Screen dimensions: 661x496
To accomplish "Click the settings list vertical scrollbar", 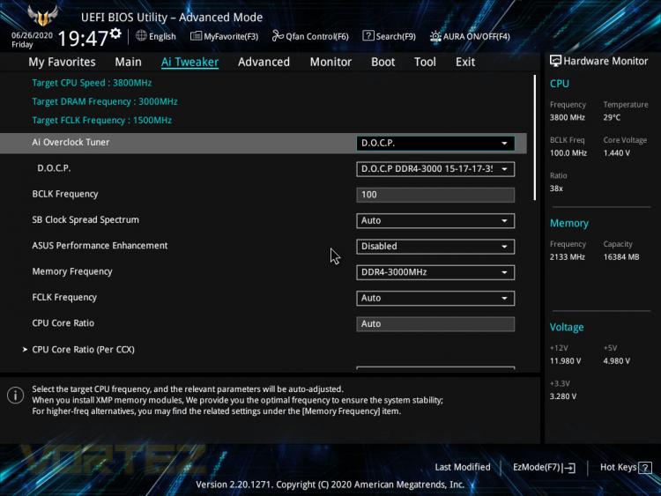I will tap(535, 137).
